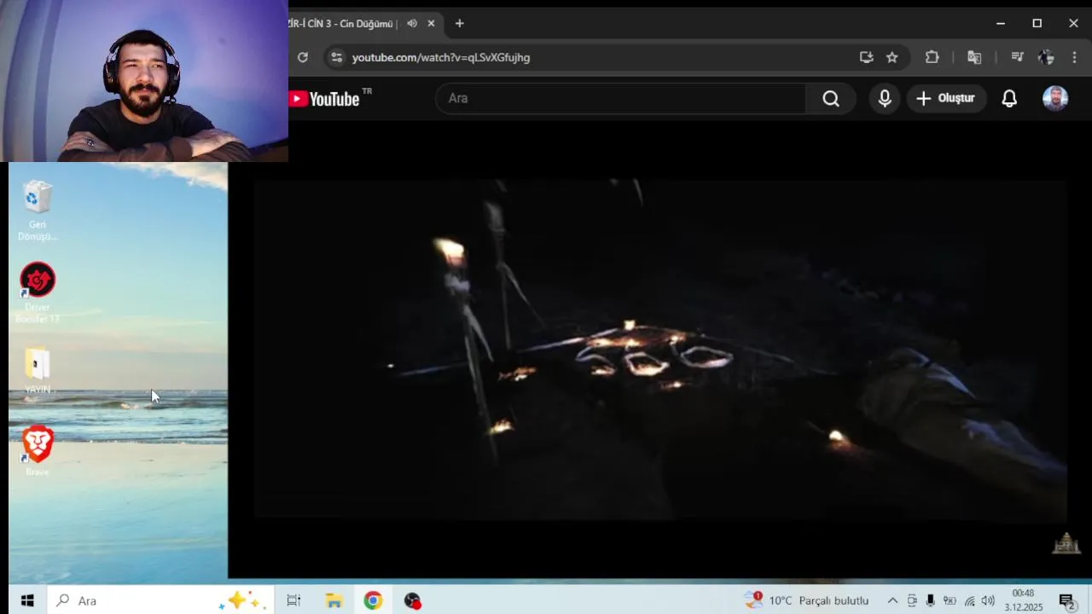1092x614 pixels.
Task: Select the YAYIN folder on desktop
Action: tap(38, 370)
